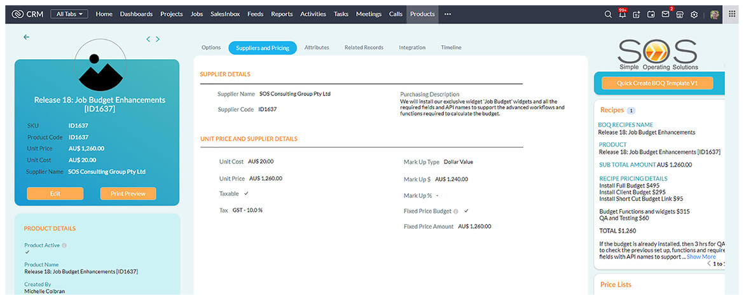Viewport: 744px width, 300px height.
Task: Go back using the left arrow
Action: point(26,37)
